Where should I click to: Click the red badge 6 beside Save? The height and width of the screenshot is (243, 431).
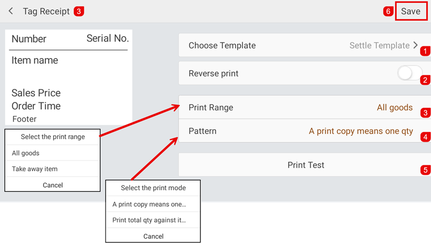pos(388,11)
